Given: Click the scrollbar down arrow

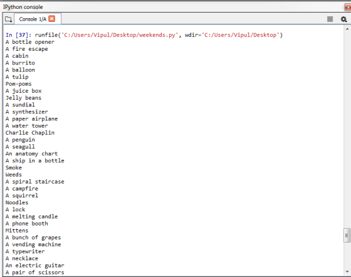Looking at the screenshot, I should pos(347,272).
